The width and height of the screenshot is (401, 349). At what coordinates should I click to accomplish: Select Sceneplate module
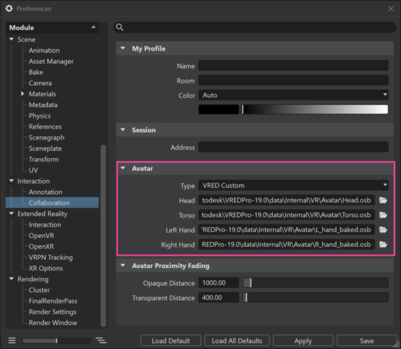tap(46, 148)
